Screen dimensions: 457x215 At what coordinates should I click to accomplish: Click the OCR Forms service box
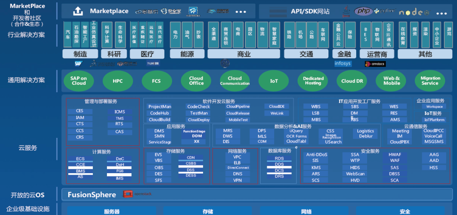[296, 136]
